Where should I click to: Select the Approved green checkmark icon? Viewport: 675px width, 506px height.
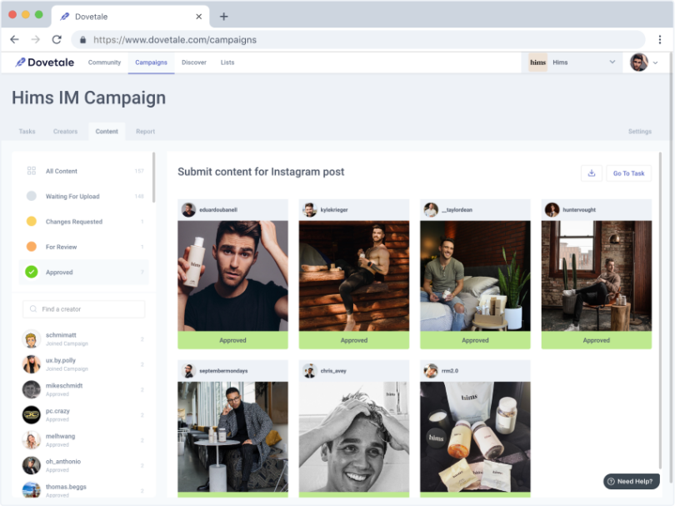[31, 272]
